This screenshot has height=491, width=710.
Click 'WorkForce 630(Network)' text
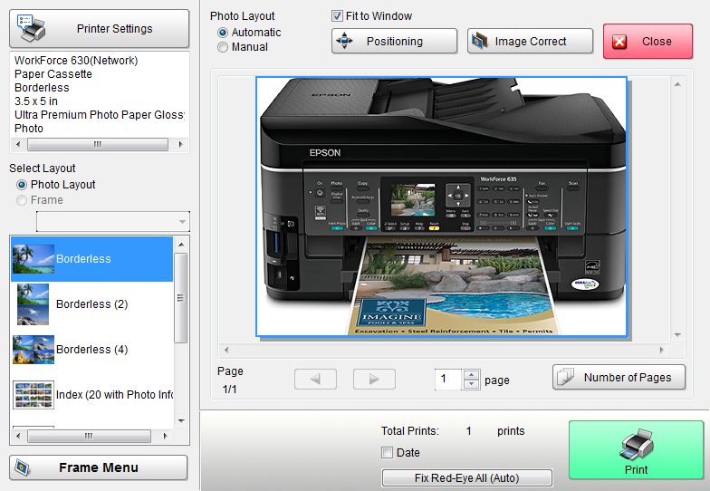pyautogui.click(x=76, y=61)
